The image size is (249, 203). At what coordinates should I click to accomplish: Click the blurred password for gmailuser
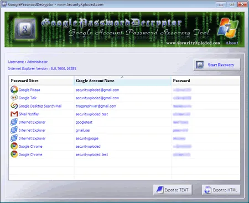click(180, 130)
